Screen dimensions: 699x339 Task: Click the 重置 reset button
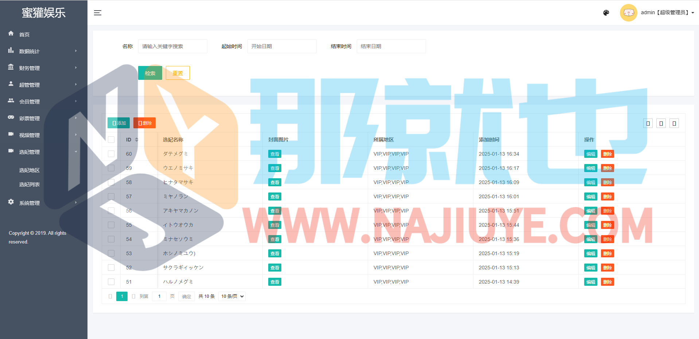point(177,73)
